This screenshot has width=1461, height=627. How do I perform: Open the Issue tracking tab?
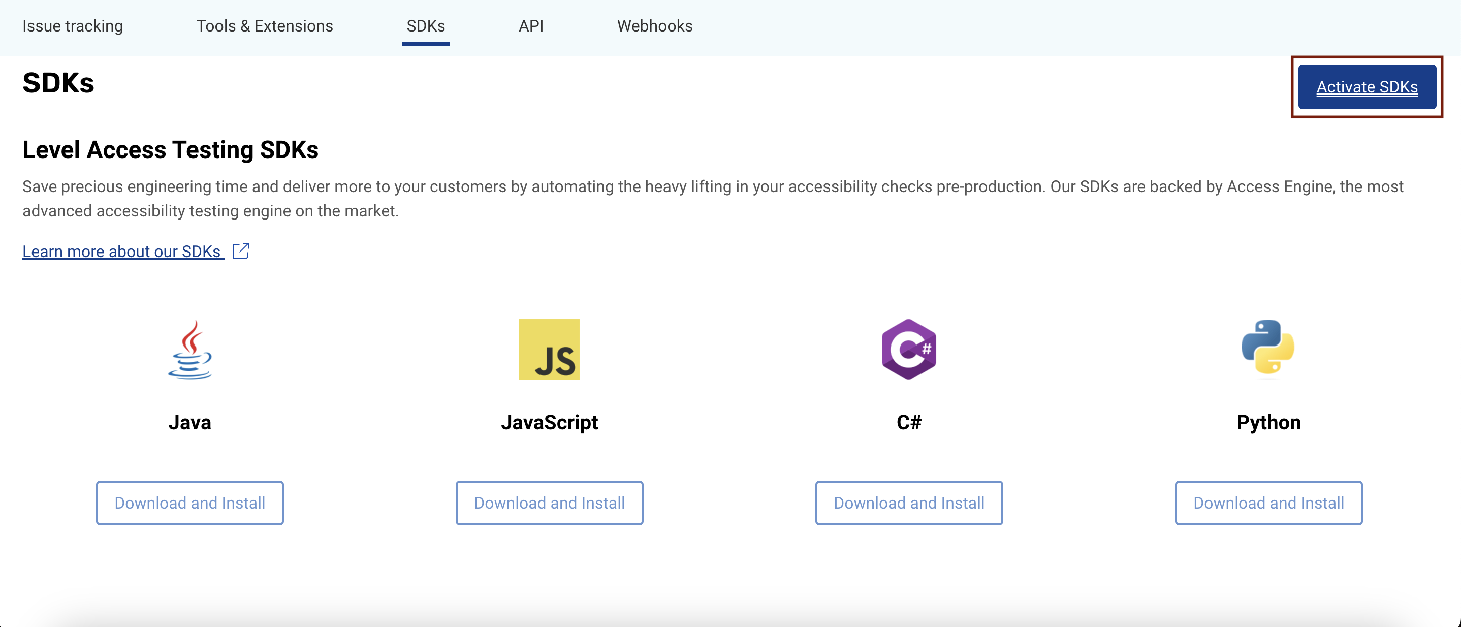[x=73, y=26]
